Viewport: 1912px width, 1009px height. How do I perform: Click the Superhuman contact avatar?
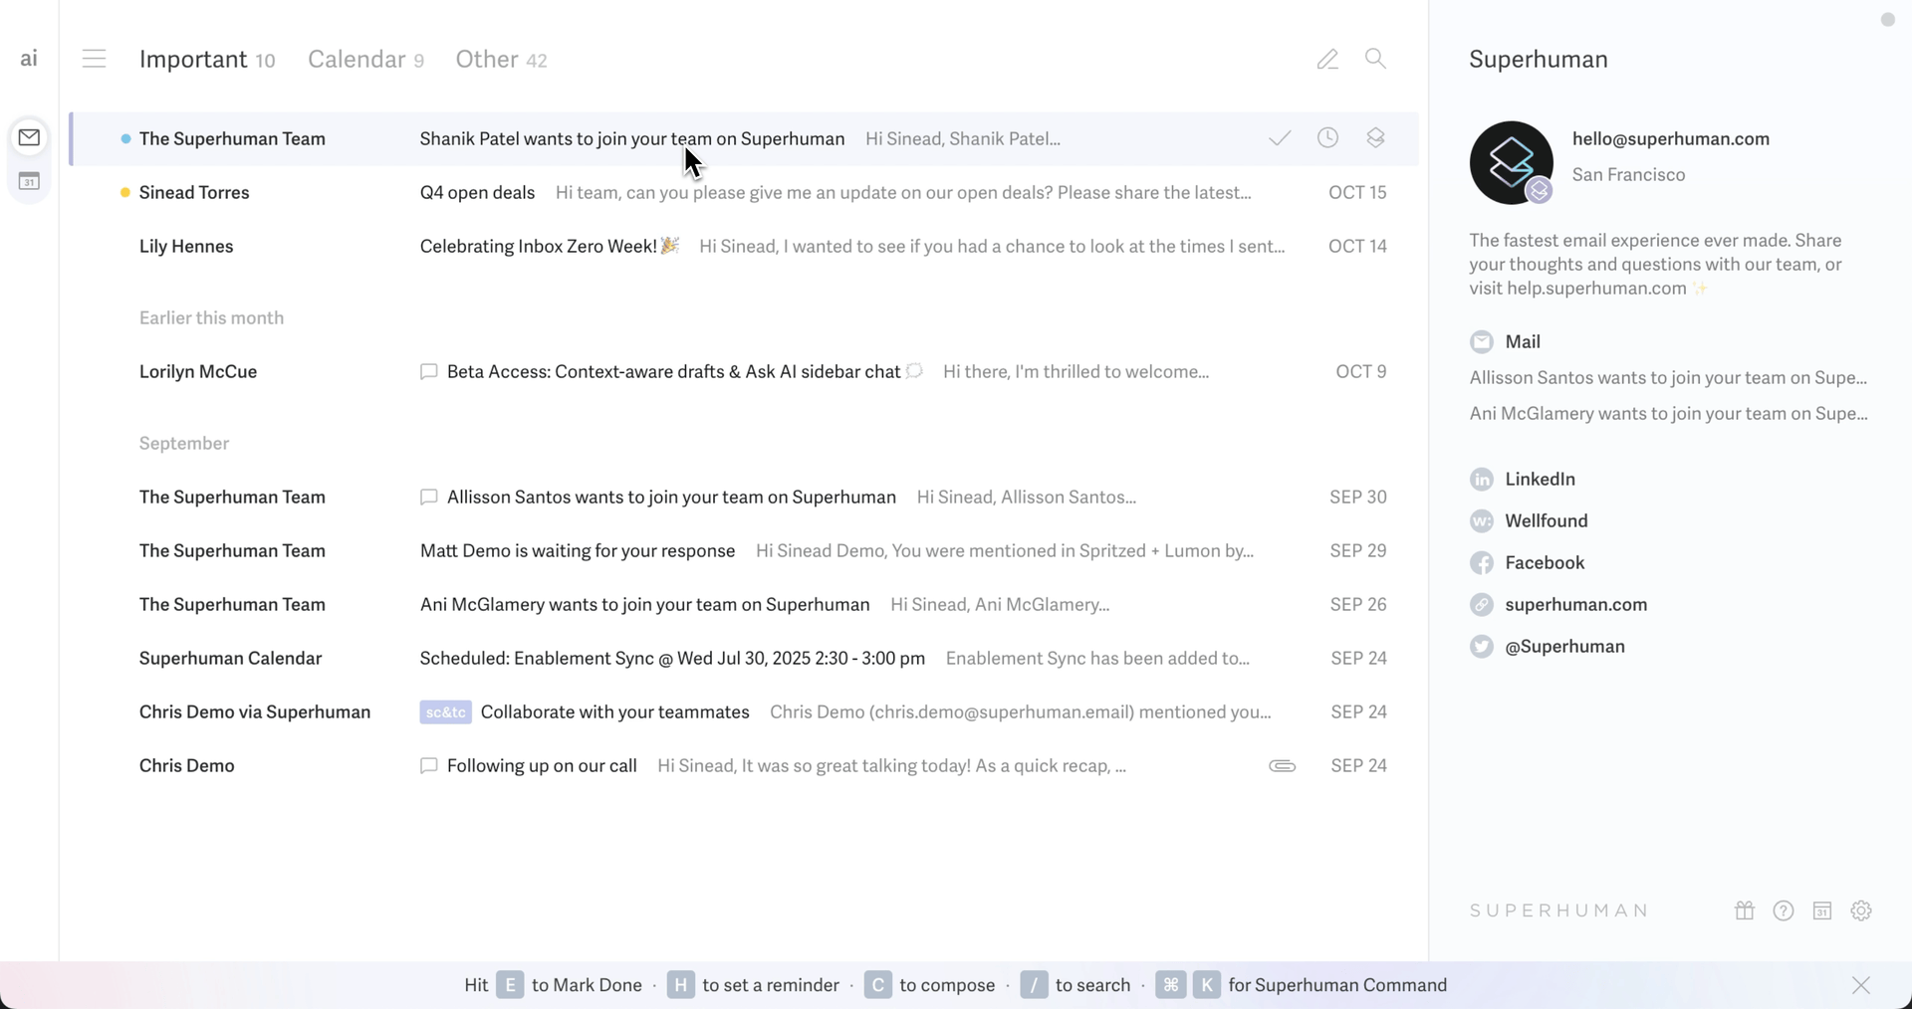coord(1511,163)
